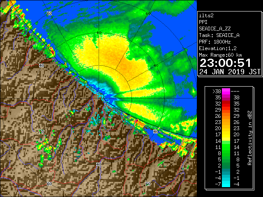The image size is (263, 197).
Task: Click the orange 26 dBZ legend swatch
Action: click(x=226, y=116)
